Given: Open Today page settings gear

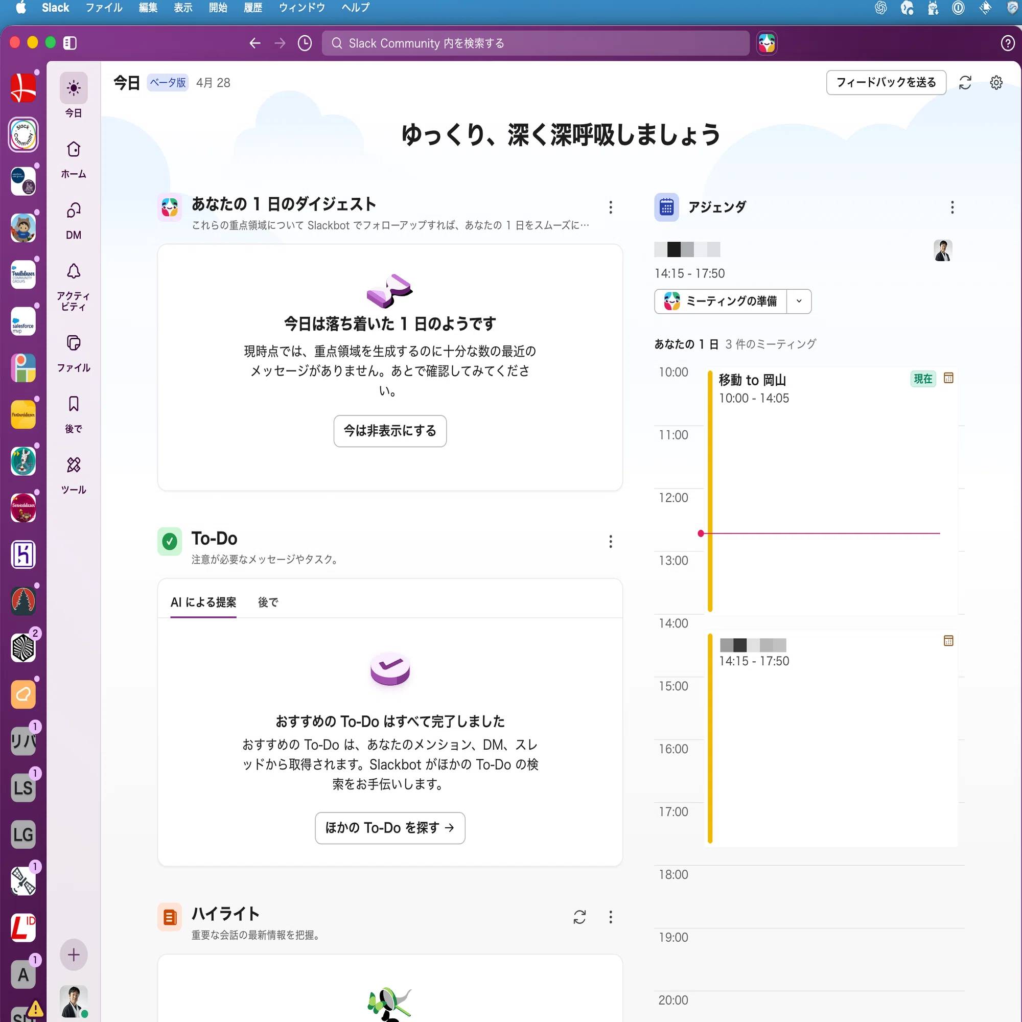Looking at the screenshot, I should 996,82.
